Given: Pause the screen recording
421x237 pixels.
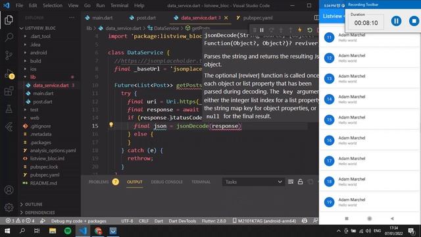Looking at the screenshot, I should pos(396,21).
